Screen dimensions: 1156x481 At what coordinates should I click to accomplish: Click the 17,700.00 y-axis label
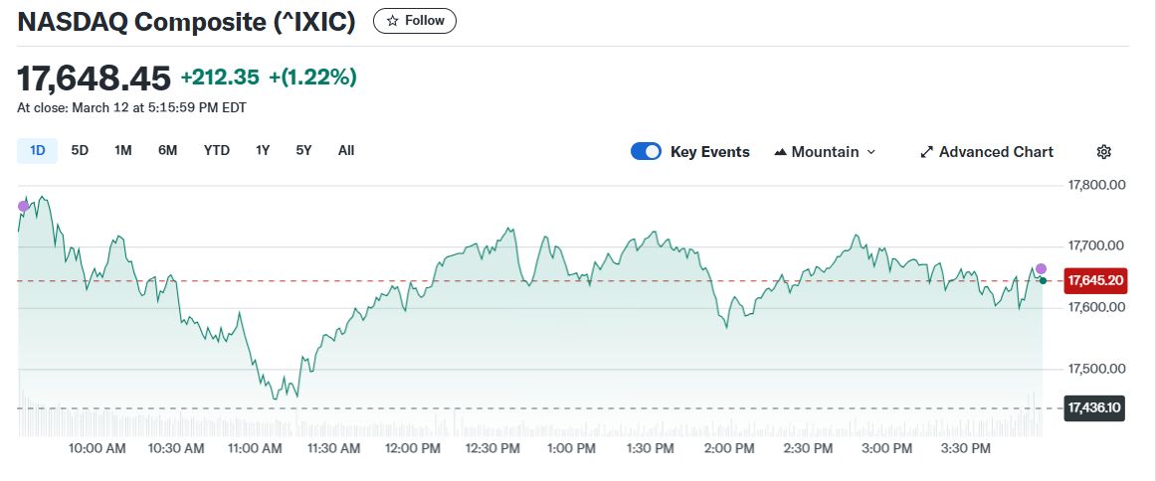click(x=1096, y=246)
